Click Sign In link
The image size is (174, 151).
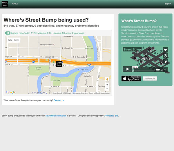168,4
